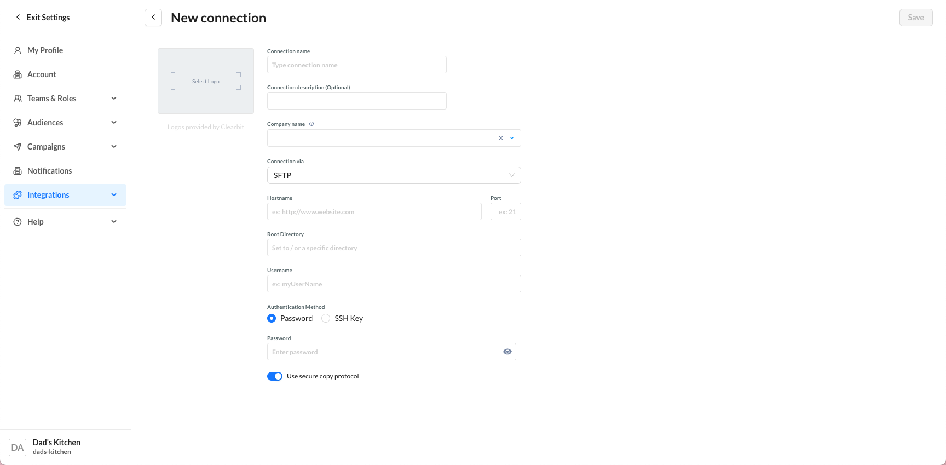This screenshot has width=946, height=465.
Task: Disable the Use secure copy protocol switch
Action: [275, 376]
